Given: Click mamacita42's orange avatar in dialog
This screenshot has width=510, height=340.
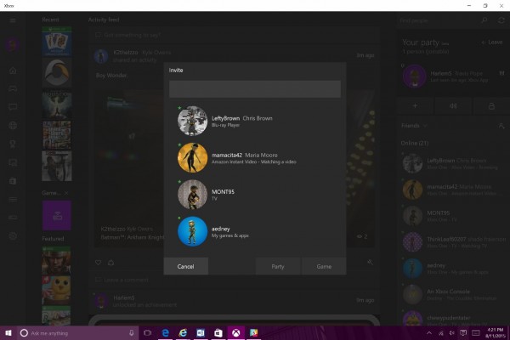Looking at the screenshot, I should 193,158.
